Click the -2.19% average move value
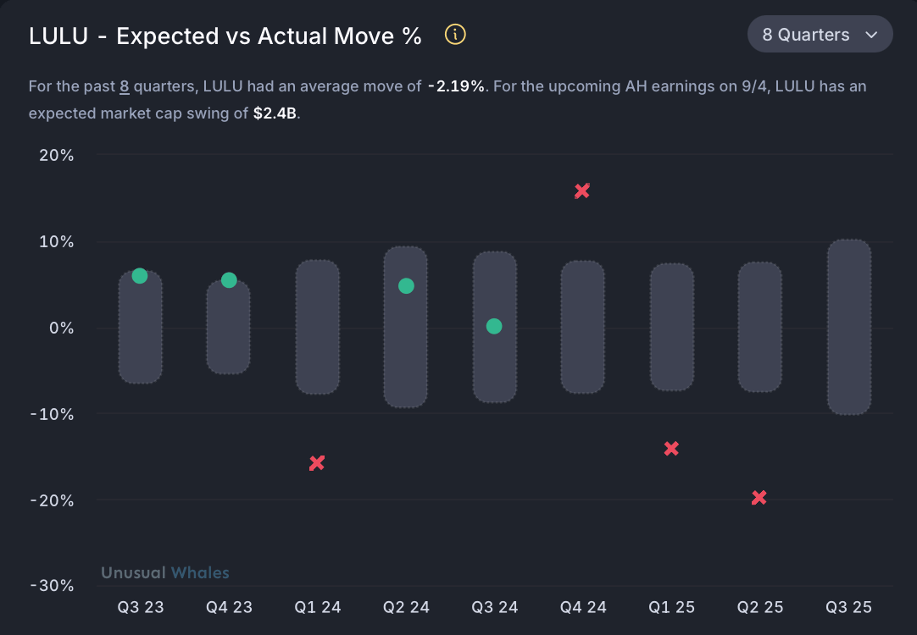This screenshot has width=917, height=635. click(x=456, y=86)
